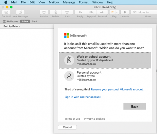Click the Reply All double-arrow icon
Viewport: 157px width, 134px height.
coord(91,12)
